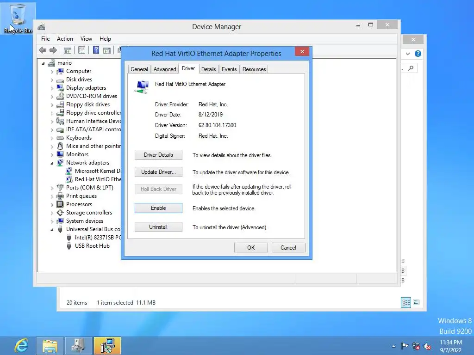Click the network status tray icon

click(416, 346)
